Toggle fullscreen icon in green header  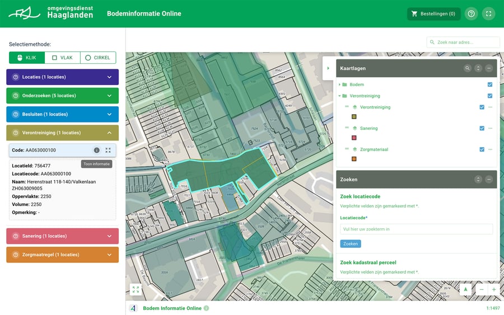pos(488,14)
